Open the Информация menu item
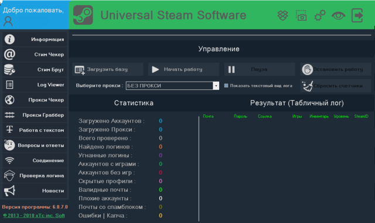The width and height of the screenshot is (375, 223). [x=35, y=39]
